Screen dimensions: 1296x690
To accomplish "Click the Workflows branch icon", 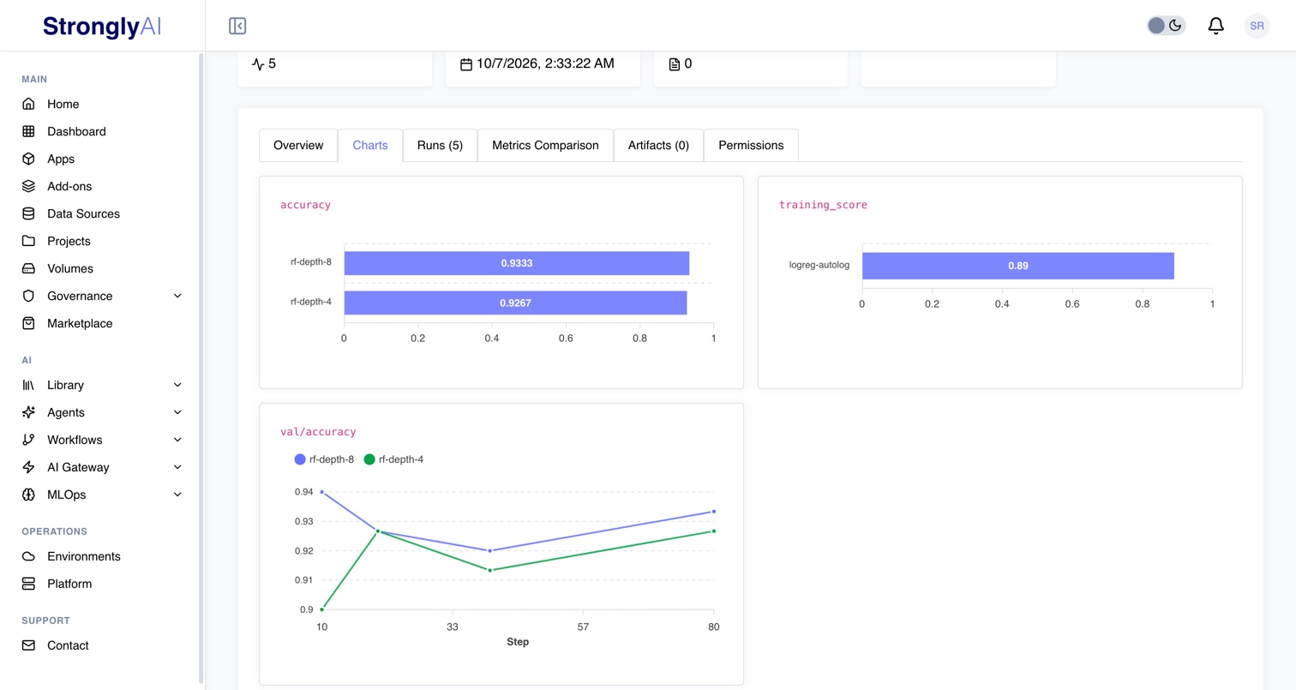I will pyautogui.click(x=28, y=440).
